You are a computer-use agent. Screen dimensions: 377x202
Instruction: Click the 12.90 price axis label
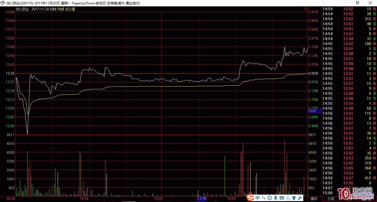(x=10, y=126)
